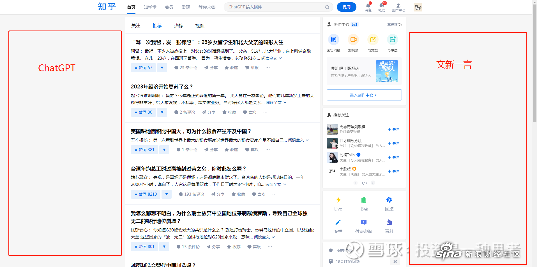Open 创作中心 icon in top navigation
The image size is (537, 267).
[x=398, y=5]
